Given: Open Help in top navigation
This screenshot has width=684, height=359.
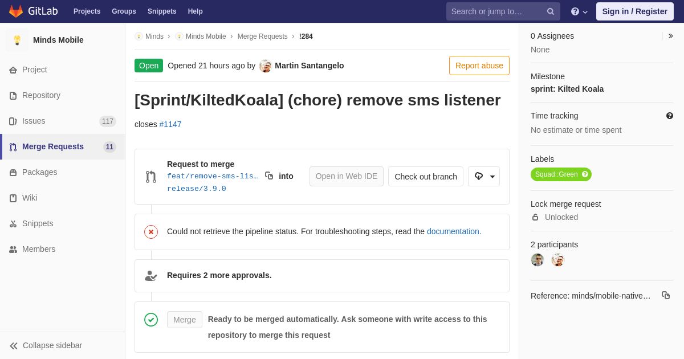Looking at the screenshot, I should [196, 11].
